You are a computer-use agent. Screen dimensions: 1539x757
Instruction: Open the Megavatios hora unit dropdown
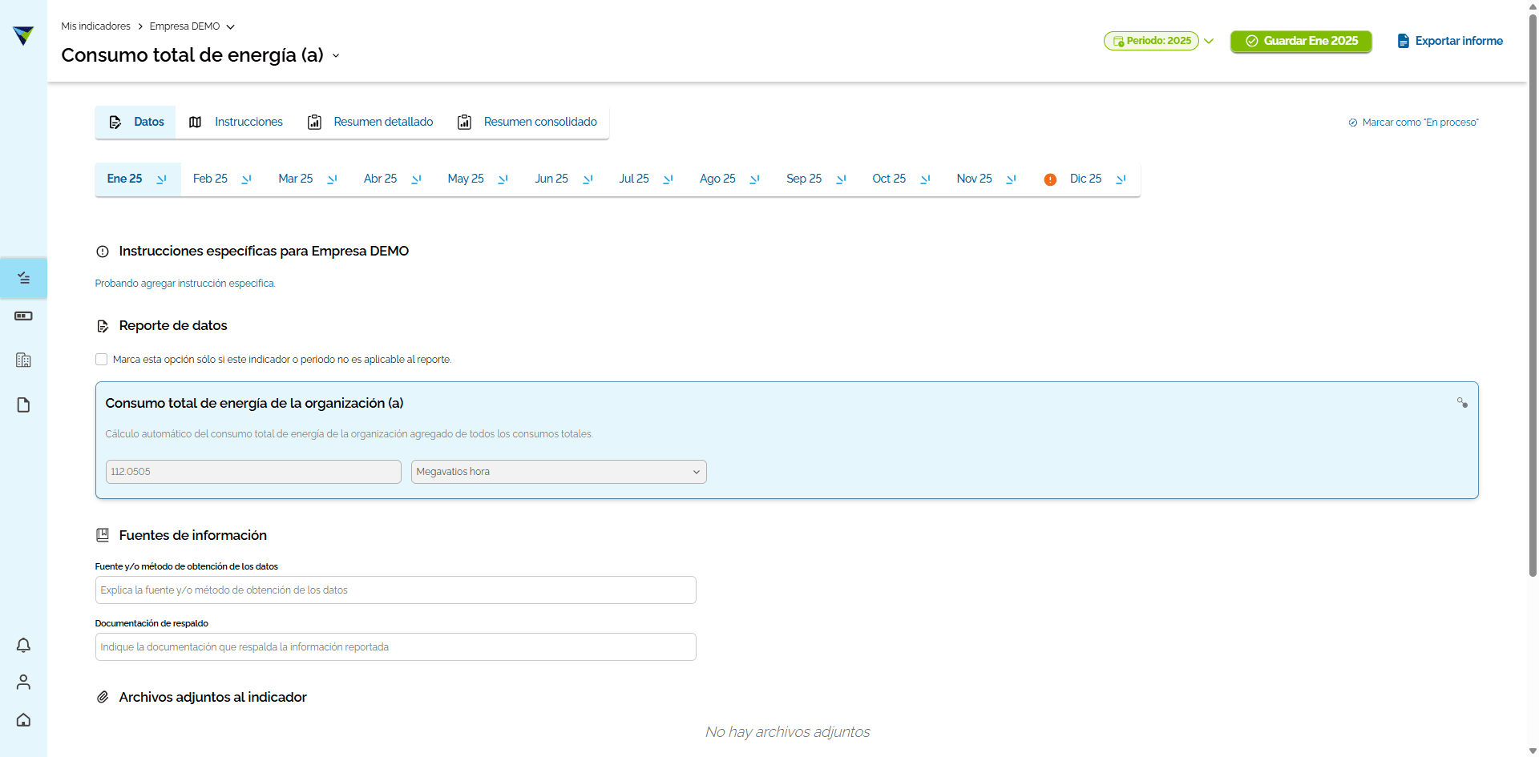559,472
